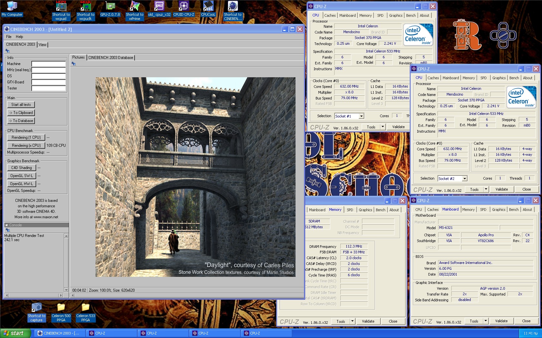542x338 pixels.
Task: Open the capture shortcut on the desktop
Action: click(36, 312)
